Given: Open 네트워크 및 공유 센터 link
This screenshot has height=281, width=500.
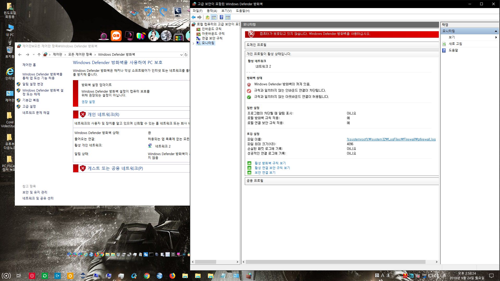Looking at the screenshot, I should pyautogui.click(x=38, y=198).
